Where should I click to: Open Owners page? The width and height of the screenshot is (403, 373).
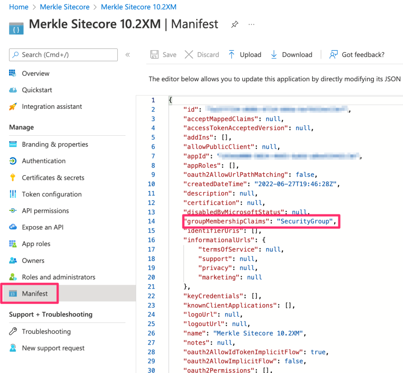33,261
